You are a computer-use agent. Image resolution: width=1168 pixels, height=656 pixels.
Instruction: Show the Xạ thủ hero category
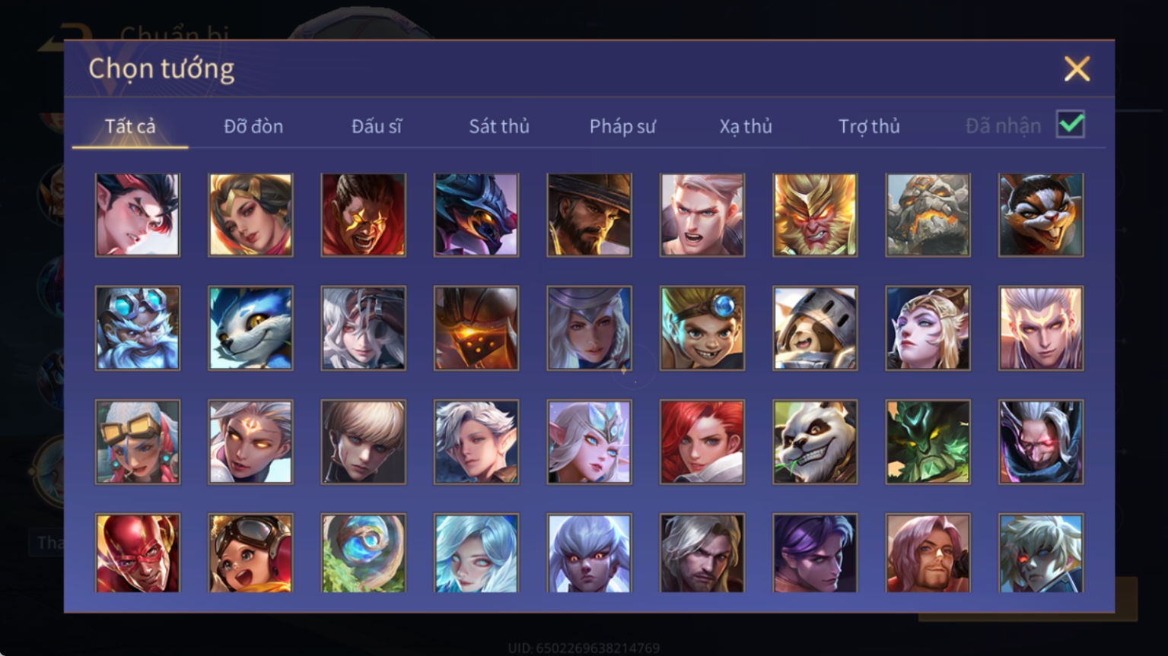click(746, 126)
